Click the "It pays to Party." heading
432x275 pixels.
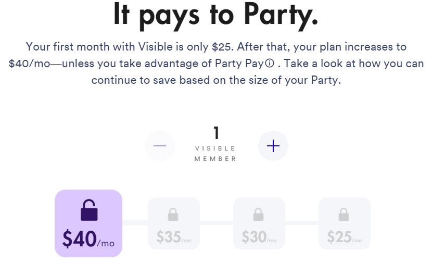pyautogui.click(x=216, y=16)
